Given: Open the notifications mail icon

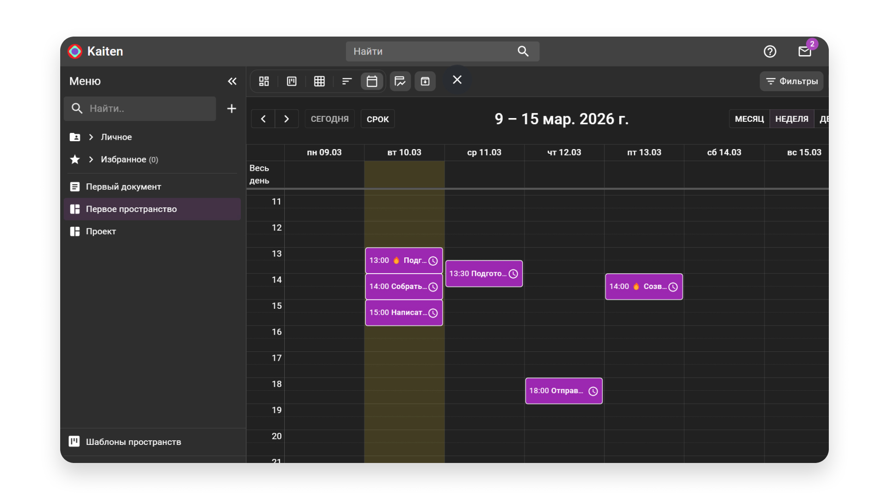Looking at the screenshot, I should tap(805, 51).
